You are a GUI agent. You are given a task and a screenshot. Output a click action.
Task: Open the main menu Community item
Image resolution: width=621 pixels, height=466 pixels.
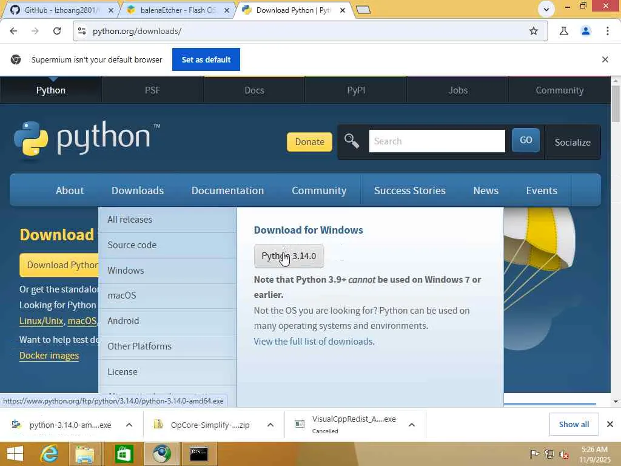click(x=319, y=191)
